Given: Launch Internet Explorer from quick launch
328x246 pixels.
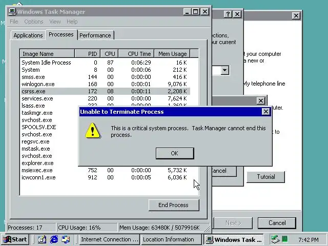Looking at the screenshot, I should tap(54, 239).
